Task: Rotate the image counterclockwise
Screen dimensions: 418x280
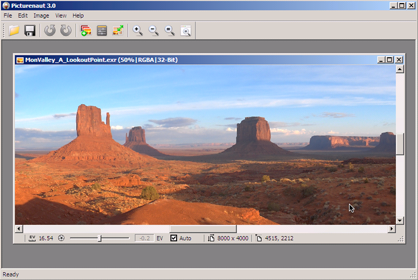Action: coord(50,31)
